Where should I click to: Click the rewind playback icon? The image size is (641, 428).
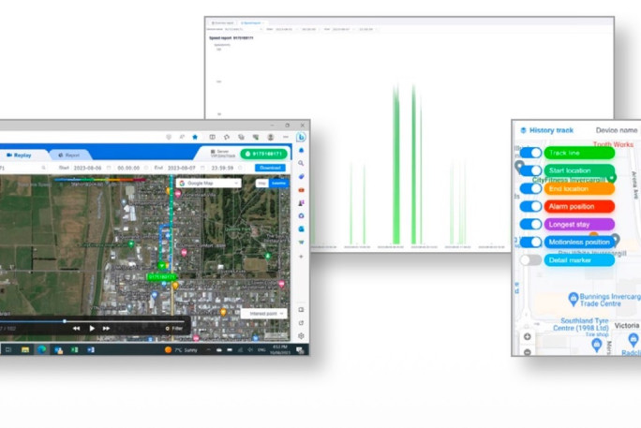tap(77, 328)
